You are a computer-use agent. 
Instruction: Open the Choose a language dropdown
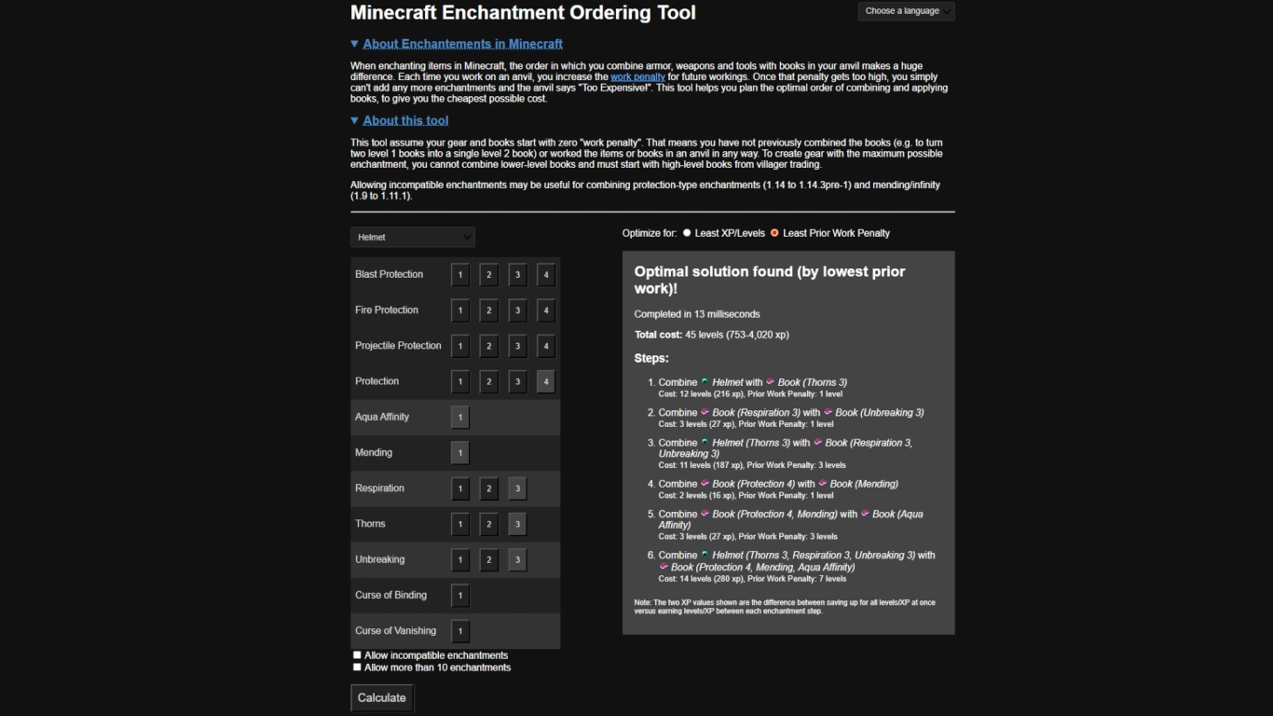coord(905,11)
